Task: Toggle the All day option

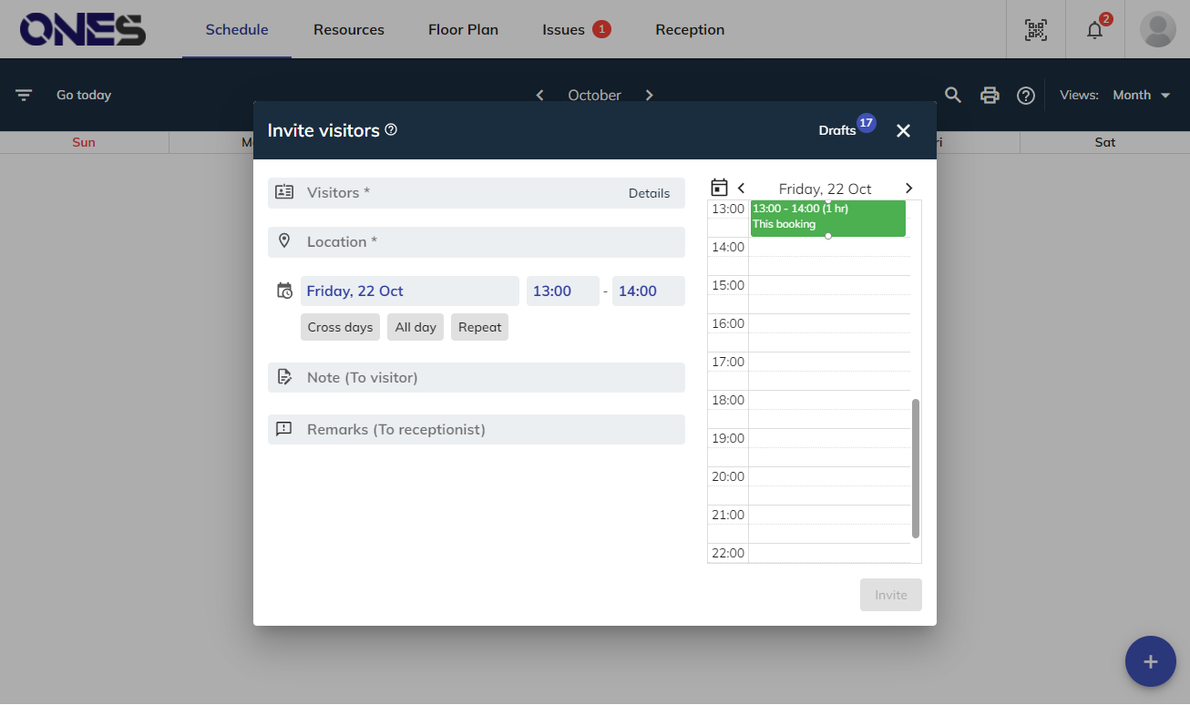Action: [415, 327]
